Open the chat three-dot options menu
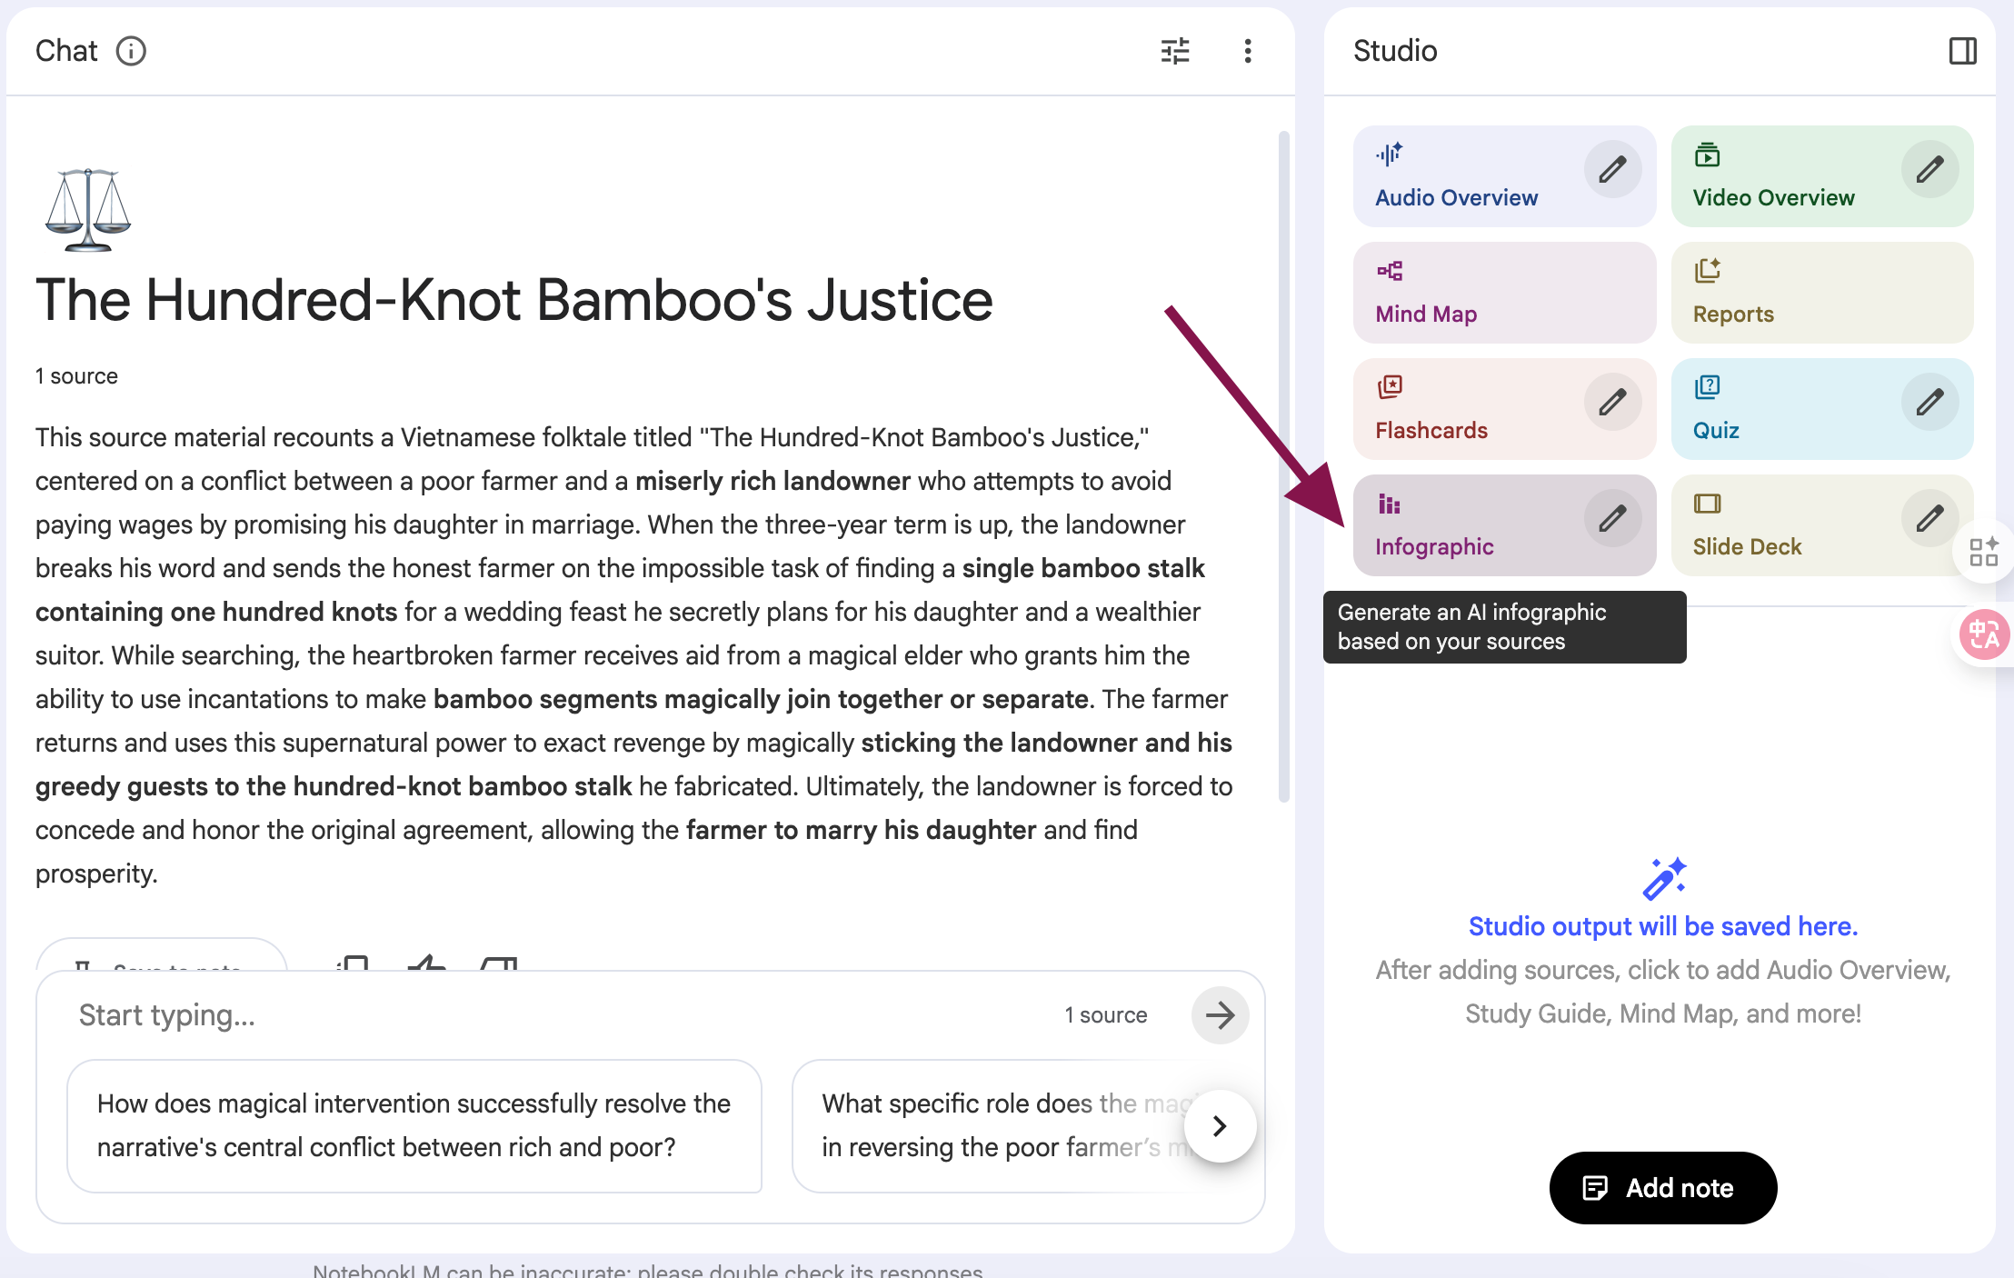 pyautogui.click(x=1248, y=51)
